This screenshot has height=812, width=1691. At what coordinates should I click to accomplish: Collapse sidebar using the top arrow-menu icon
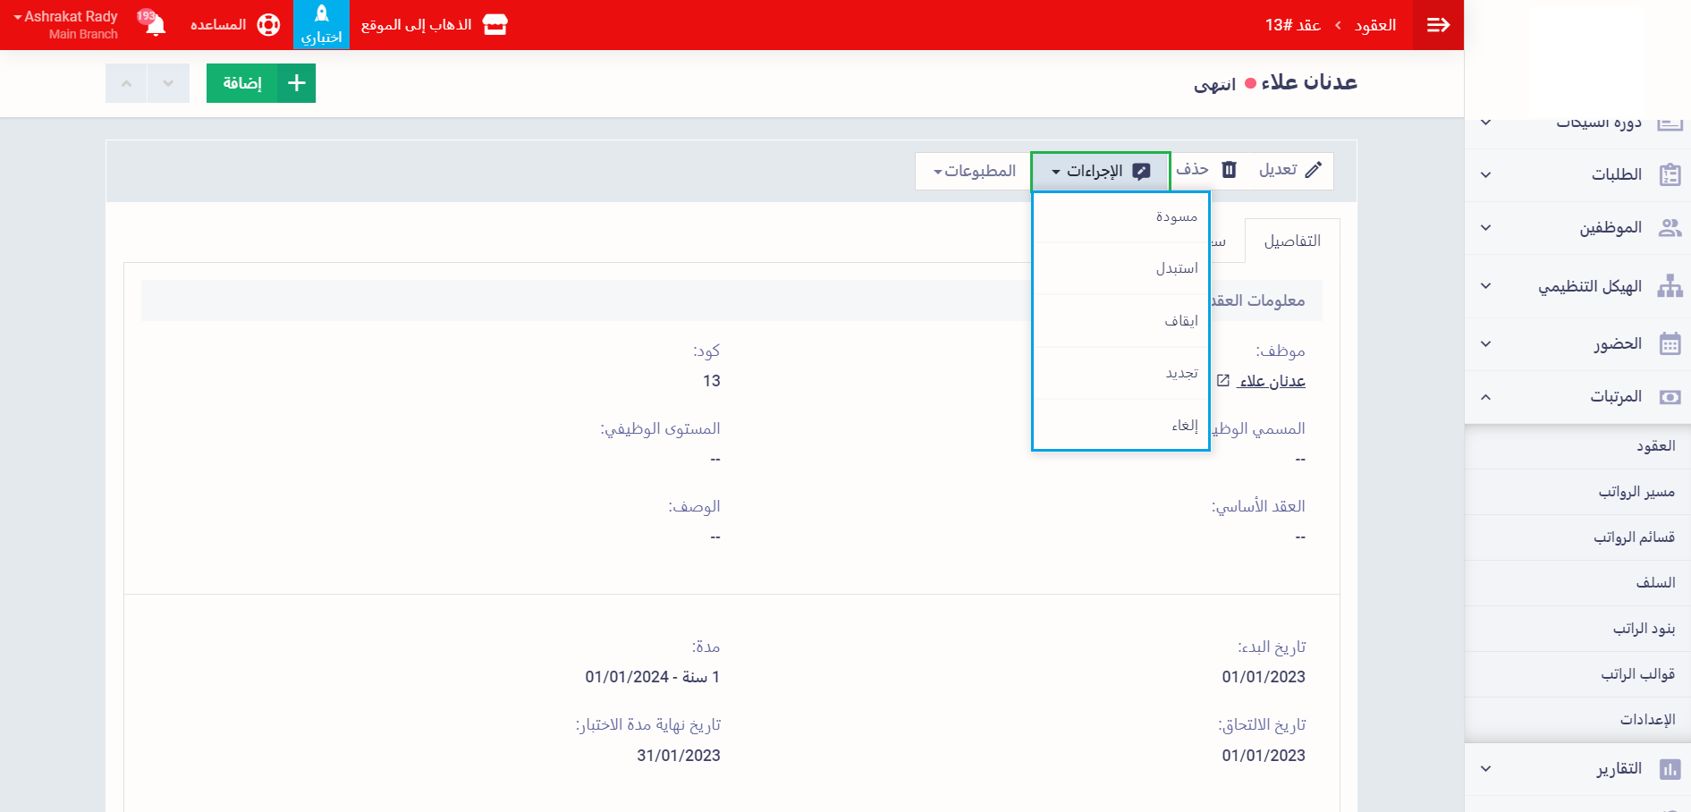coord(1438,25)
